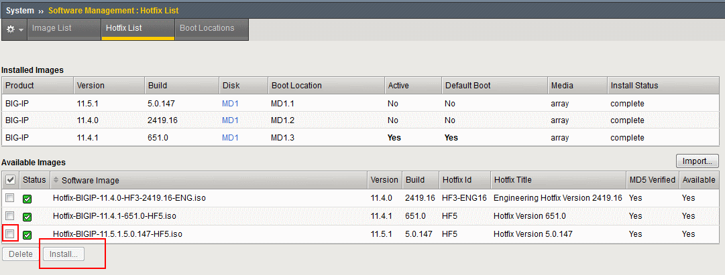The height and width of the screenshot is (275, 725).
Task: Click the Hotfix Version 5.0.147 title
Action: click(533, 234)
